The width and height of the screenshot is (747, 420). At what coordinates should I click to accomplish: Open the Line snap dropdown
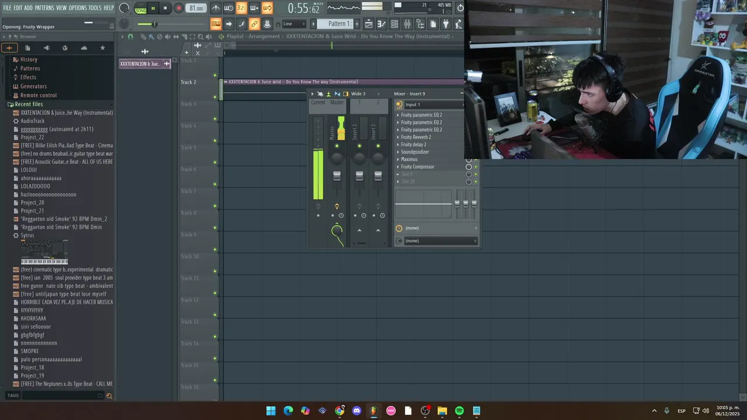coord(294,24)
